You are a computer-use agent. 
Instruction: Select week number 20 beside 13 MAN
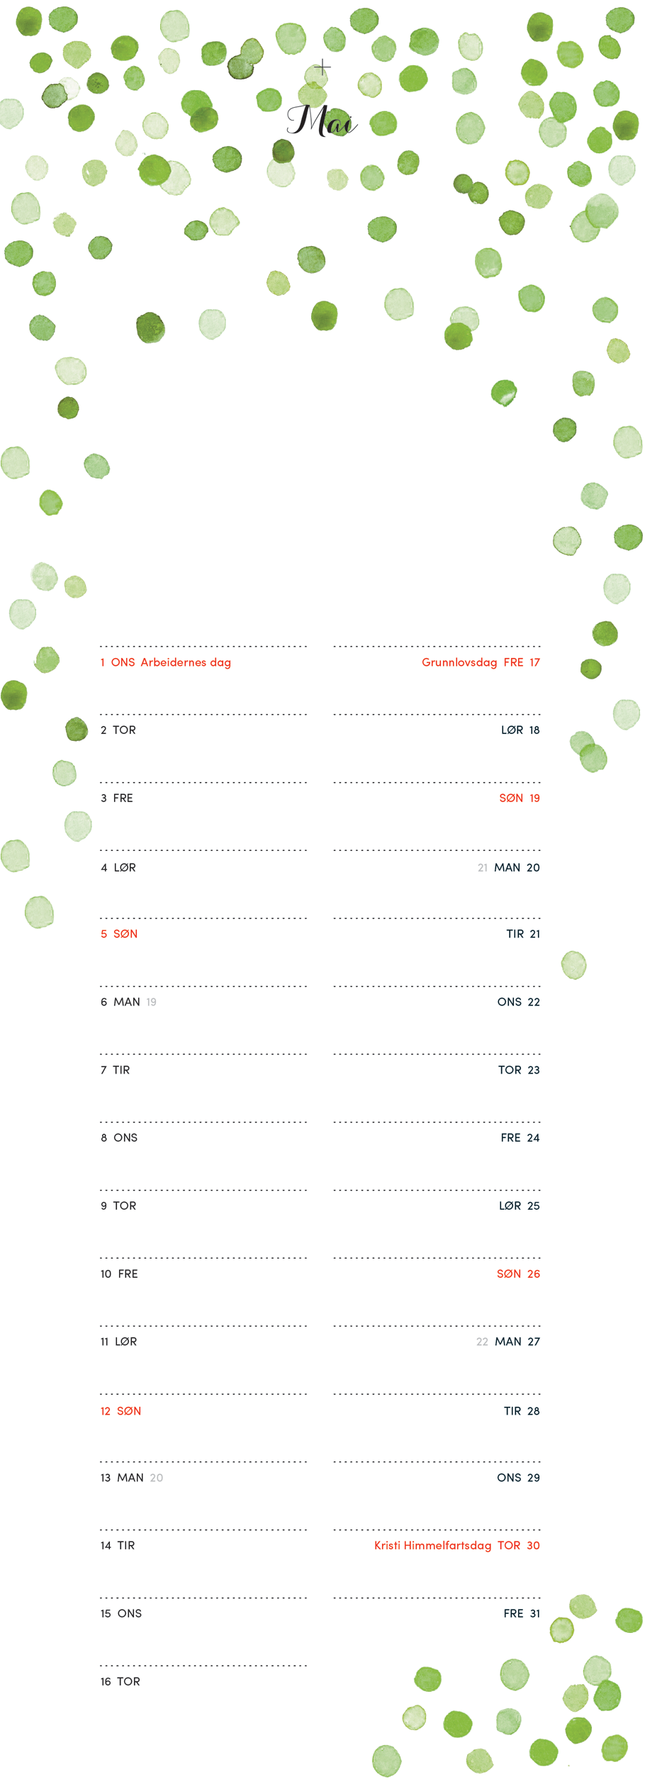[x=157, y=1478]
